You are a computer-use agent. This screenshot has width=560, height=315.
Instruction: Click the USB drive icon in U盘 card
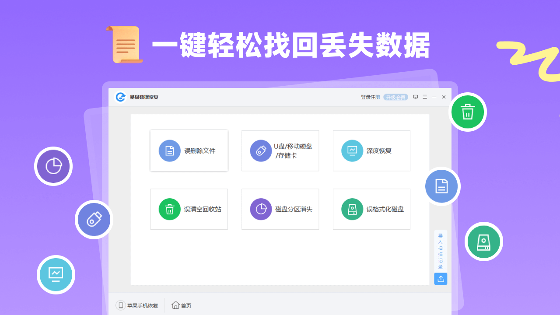pos(261,151)
